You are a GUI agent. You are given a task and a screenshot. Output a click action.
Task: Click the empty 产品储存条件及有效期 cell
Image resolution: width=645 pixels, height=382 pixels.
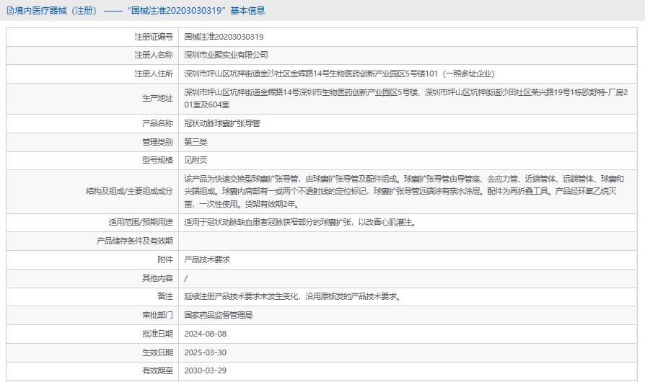[x=408, y=241]
